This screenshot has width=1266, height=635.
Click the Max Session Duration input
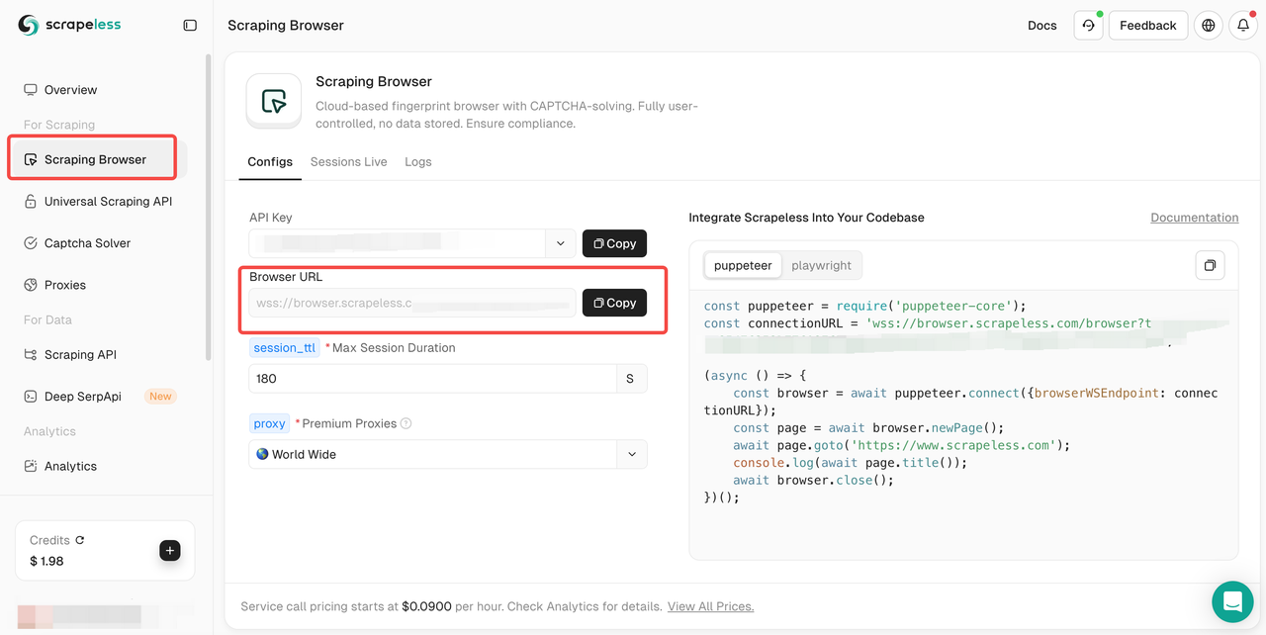pos(433,379)
